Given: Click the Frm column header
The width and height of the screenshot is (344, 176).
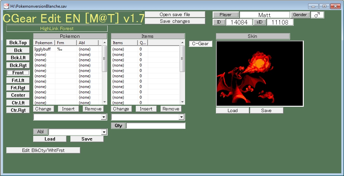Looking at the screenshot, I should tap(66, 43).
